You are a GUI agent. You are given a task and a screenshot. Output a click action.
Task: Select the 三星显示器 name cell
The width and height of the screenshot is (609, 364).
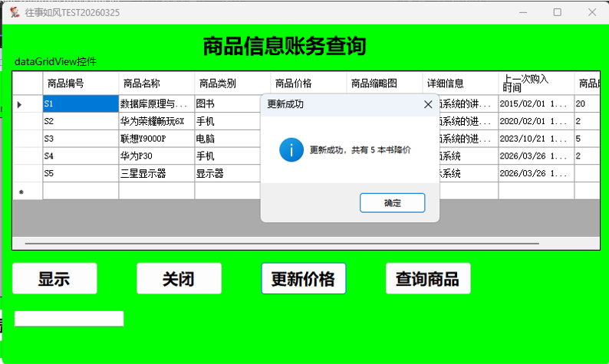pos(156,173)
